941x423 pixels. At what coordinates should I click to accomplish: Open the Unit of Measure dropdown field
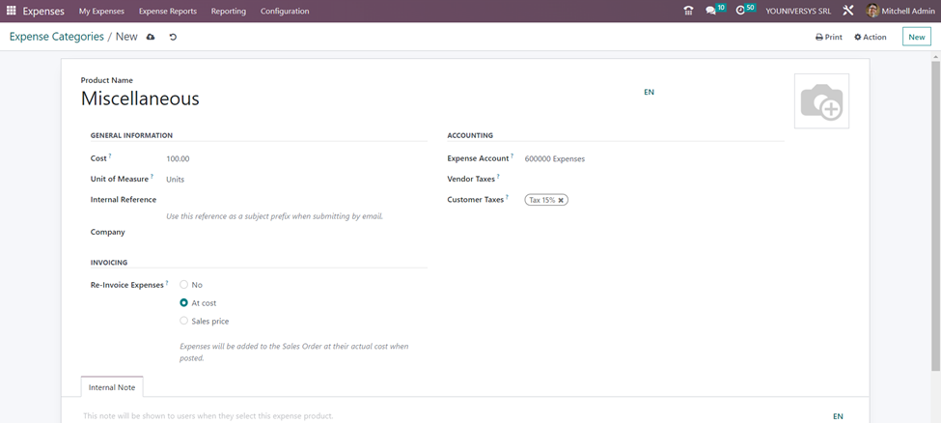pos(290,180)
